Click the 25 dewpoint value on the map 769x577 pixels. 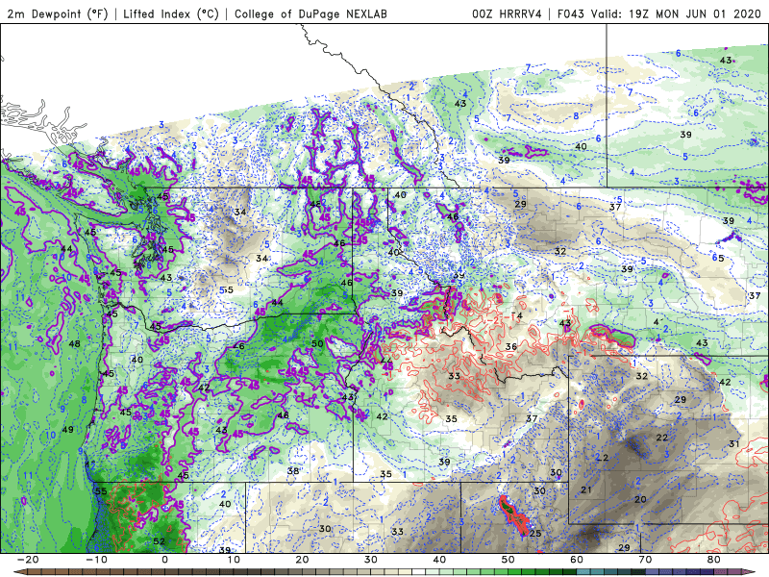[x=535, y=534]
